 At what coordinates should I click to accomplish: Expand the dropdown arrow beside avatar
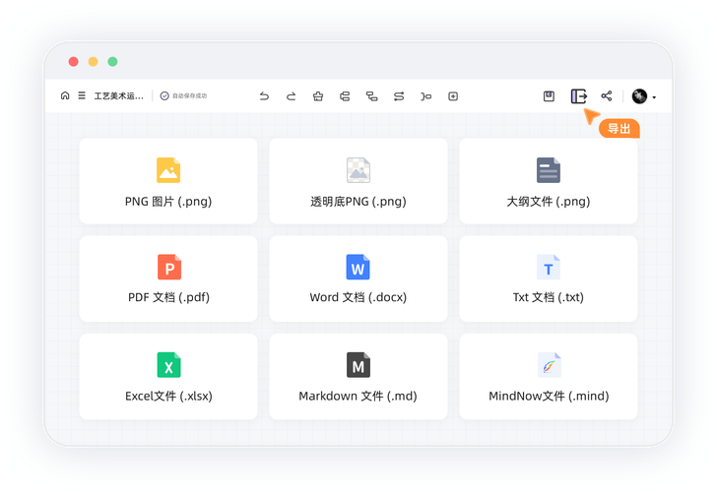click(654, 97)
